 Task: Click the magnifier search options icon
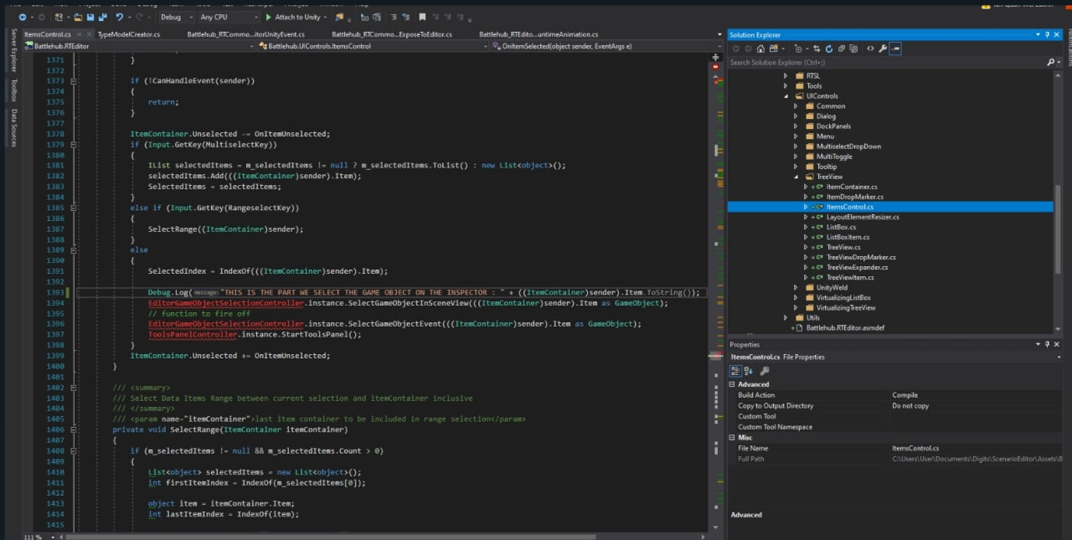(x=1051, y=62)
